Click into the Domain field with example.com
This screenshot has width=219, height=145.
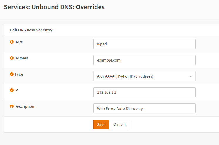tap(144, 60)
